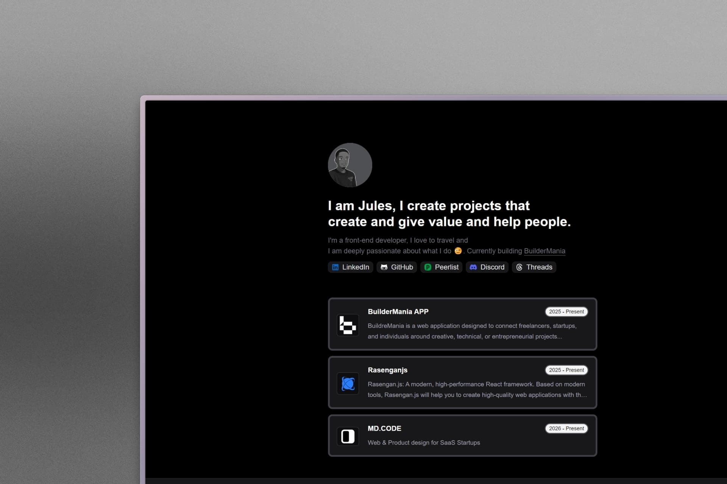Click the LinkedIn profile link
This screenshot has width=727, height=484.
click(350, 267)
